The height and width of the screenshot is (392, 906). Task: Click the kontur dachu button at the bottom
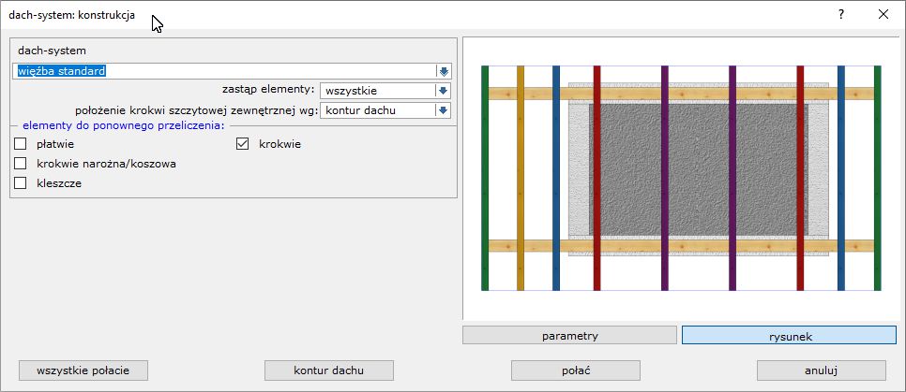click(x=329, y=370)
